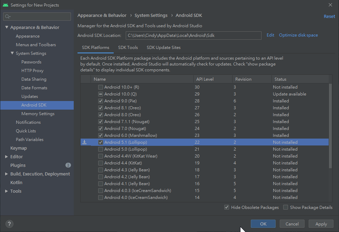Image resolution: width=339 pixels, height=232 pixels.
Task: Click 'Update available' status text
Action: [289, 94]
